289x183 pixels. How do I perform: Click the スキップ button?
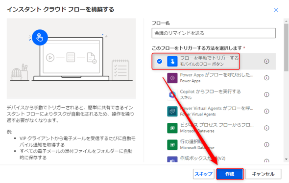click(x=203, y=174)
